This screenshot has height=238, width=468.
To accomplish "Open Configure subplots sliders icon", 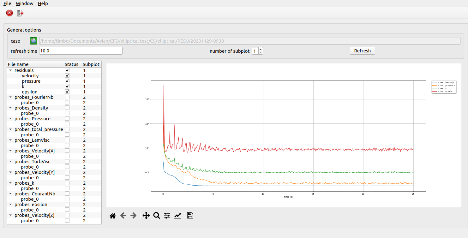I will 167,216.
